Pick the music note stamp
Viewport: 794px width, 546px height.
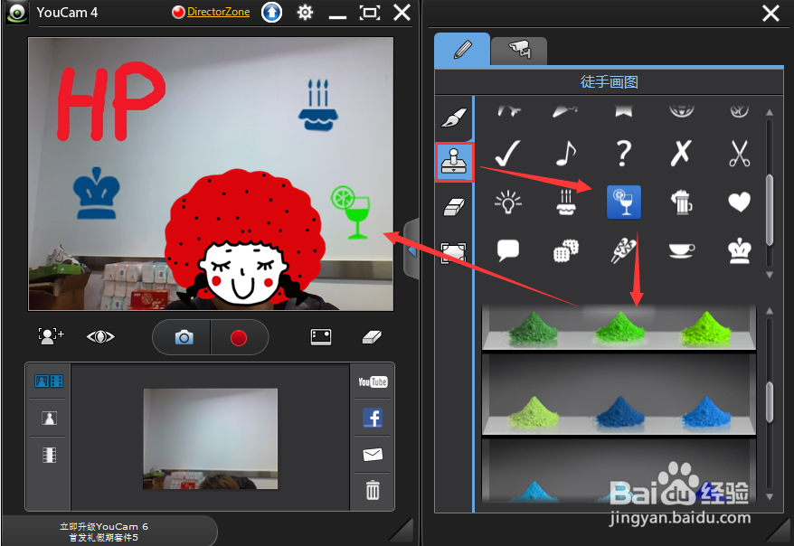(x=566, y=154)
